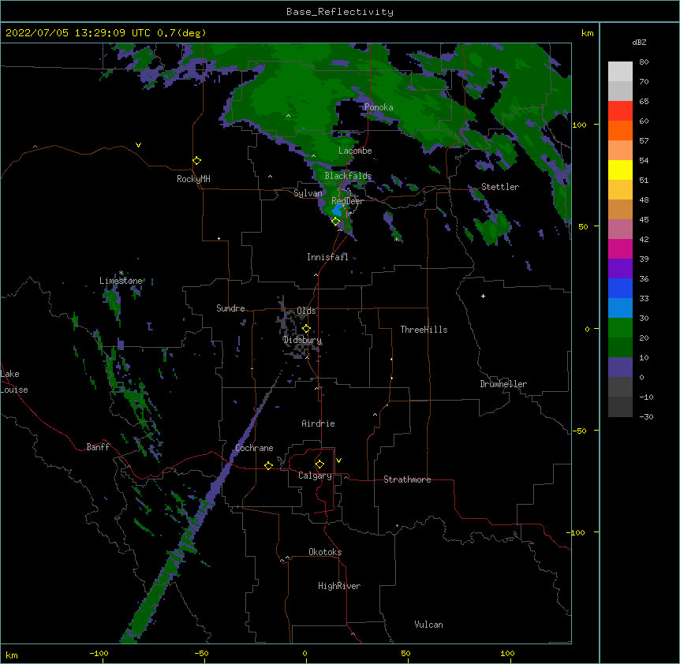This screenshot has width=680, height=664.
Task: Select the slate purple 10-0 dBZ band
Action: click(620, 367)
